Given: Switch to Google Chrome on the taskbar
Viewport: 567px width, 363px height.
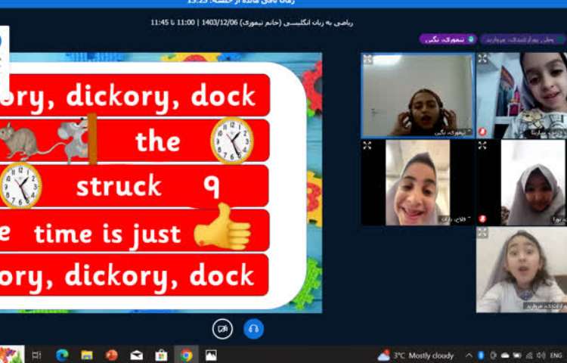Looking at the screenshot, I should [x=186, y=355].
